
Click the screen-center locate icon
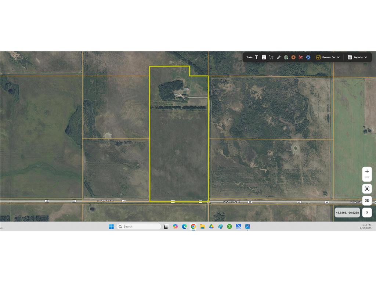pyautogui.click(x=367, y=188)
